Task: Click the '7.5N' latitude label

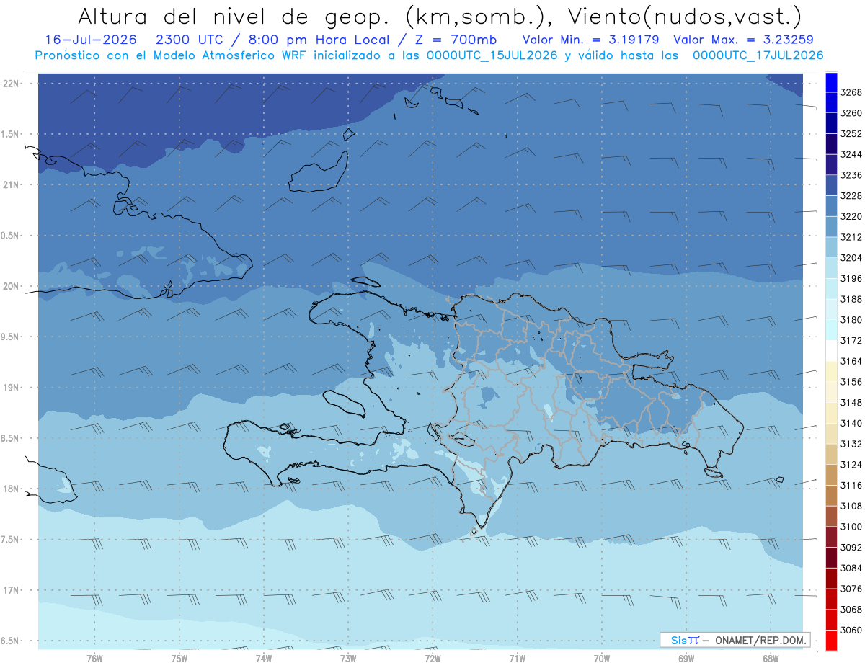Action: coord(11,539)
